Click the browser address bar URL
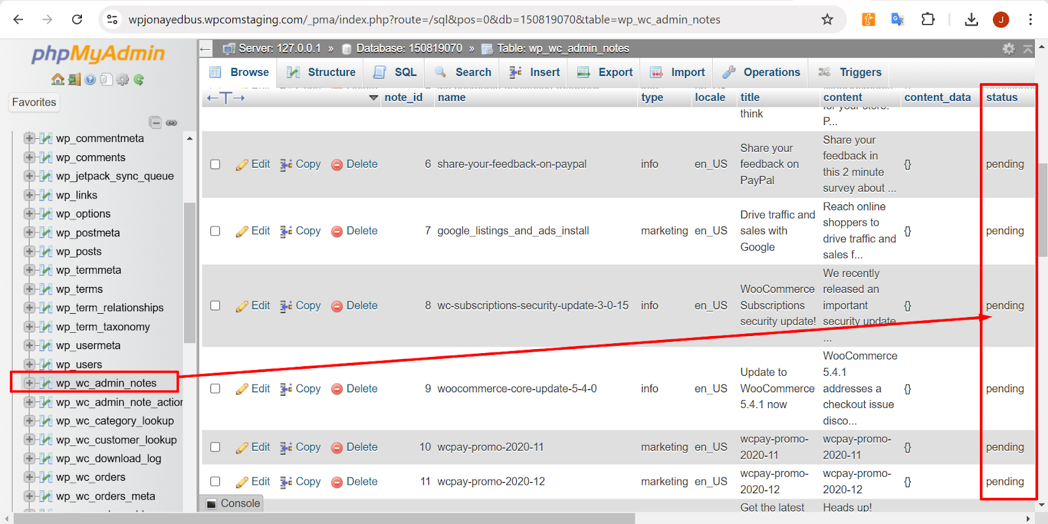The height and width of the screenshot is (524, 1048). tap(424, 20)
